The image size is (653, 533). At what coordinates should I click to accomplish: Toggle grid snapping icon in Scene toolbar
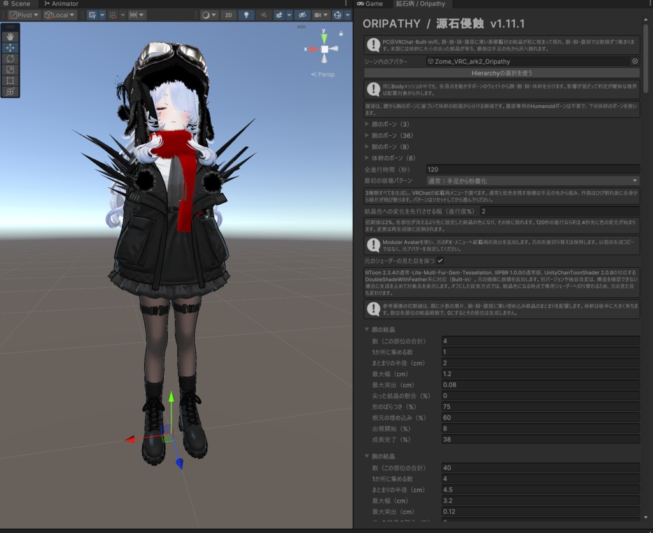coord(92,15)
